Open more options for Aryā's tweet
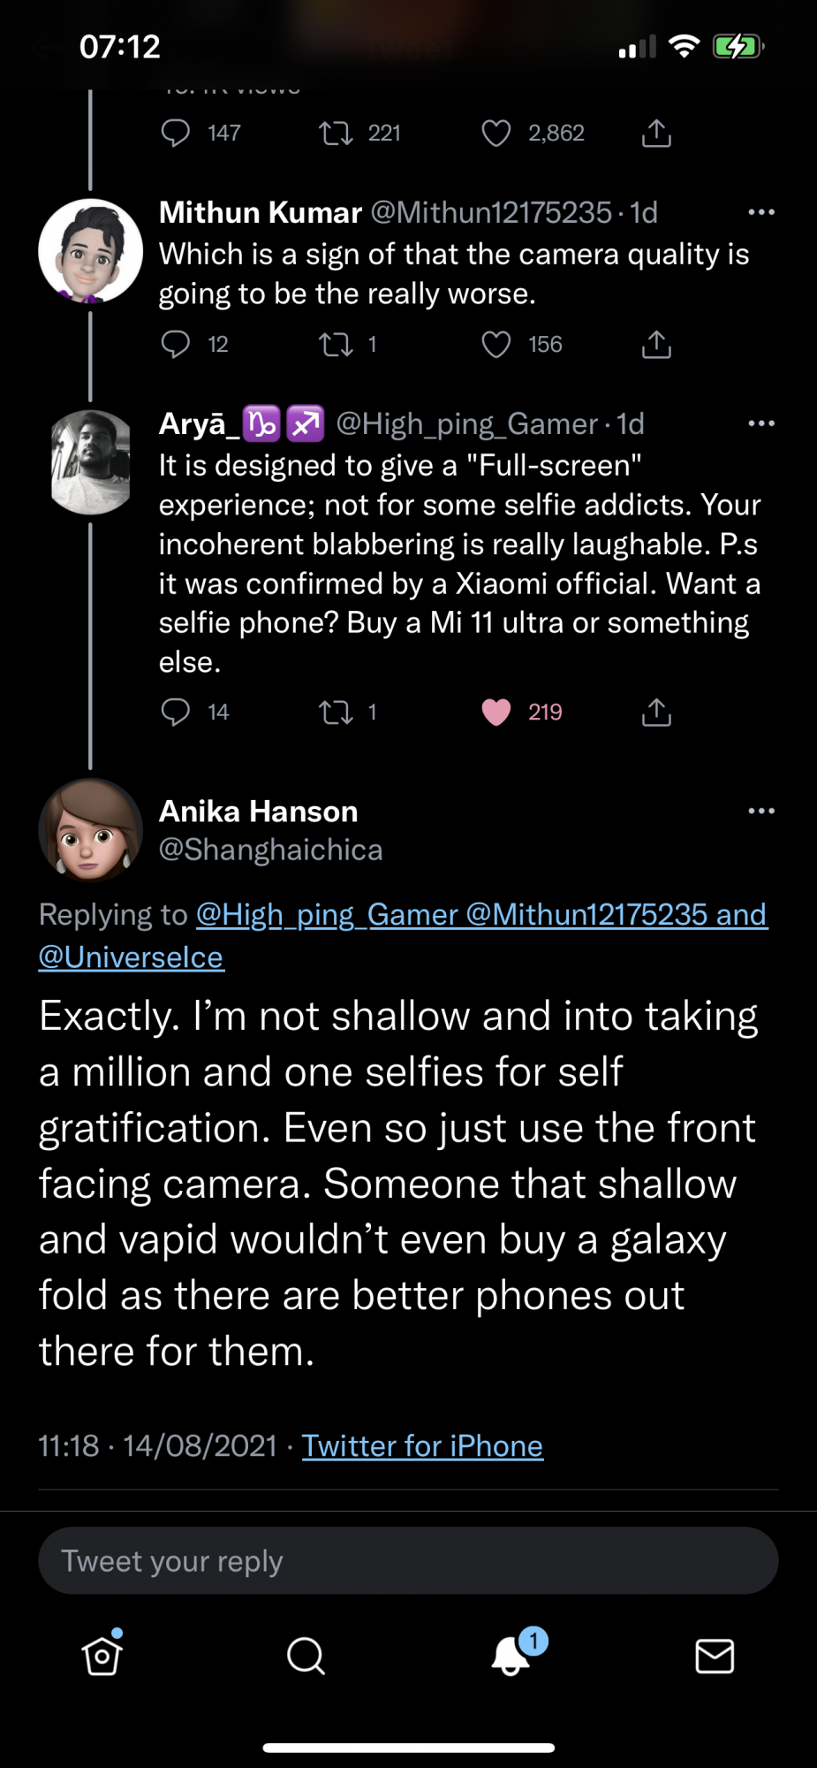 point(760,423)
